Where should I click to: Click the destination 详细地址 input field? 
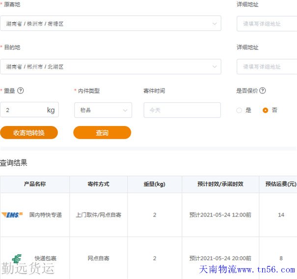coord(268,66)
